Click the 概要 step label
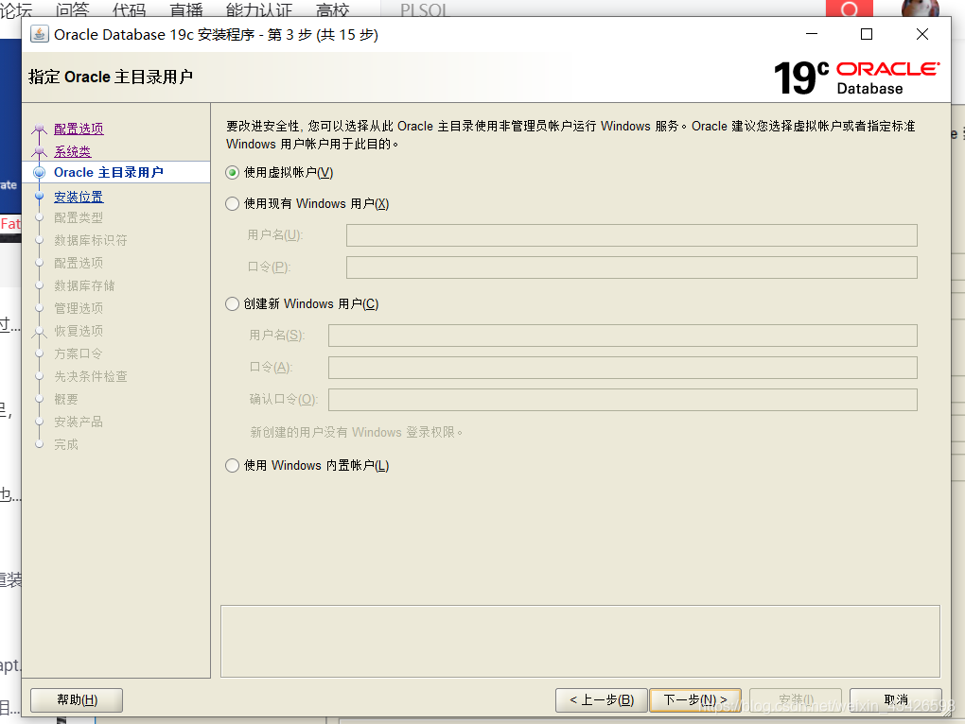The width and height of the screenshot is (965, 724). point(66,400)
